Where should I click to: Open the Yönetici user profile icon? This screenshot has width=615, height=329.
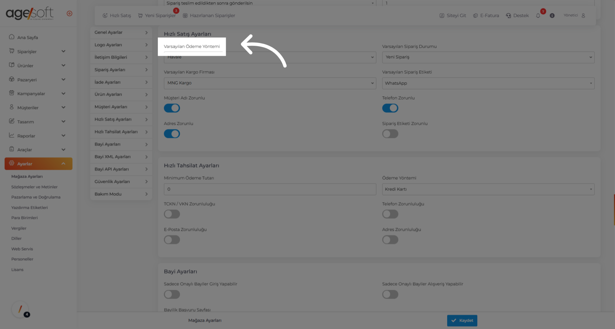[583, 16]
